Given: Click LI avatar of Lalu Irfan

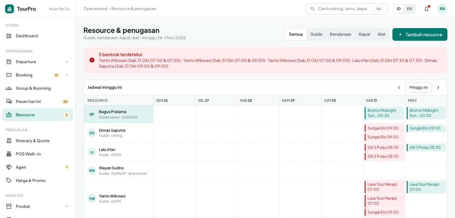Looking at the screenshot, I should tap(92, 152).
